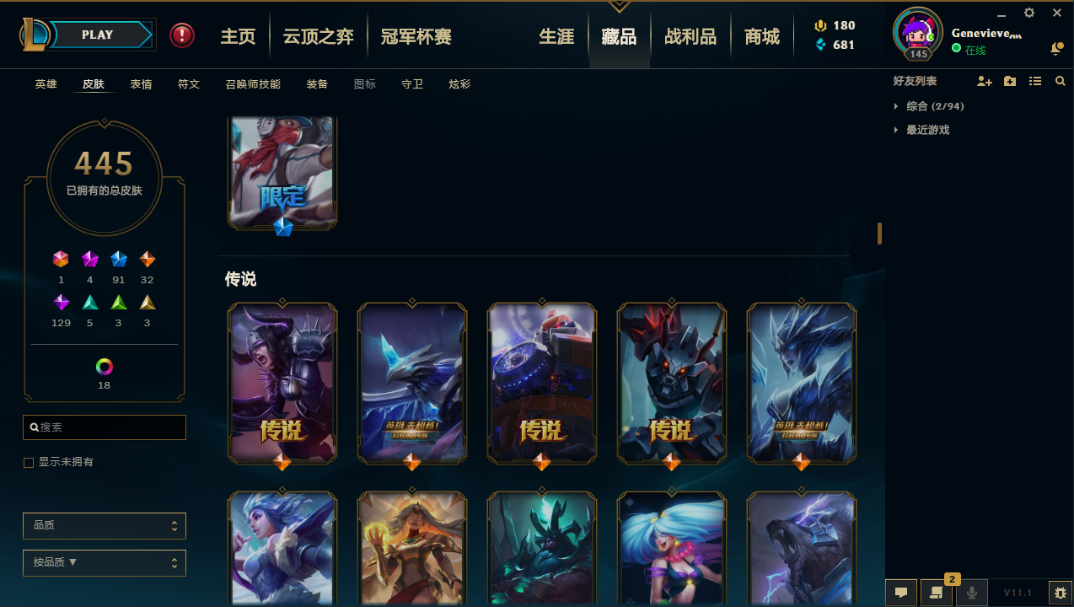Image resolution: width=1074 pixels, height=607 pixels.
Task: Open the chat bubble icon
Action: (x=901, y=593)
